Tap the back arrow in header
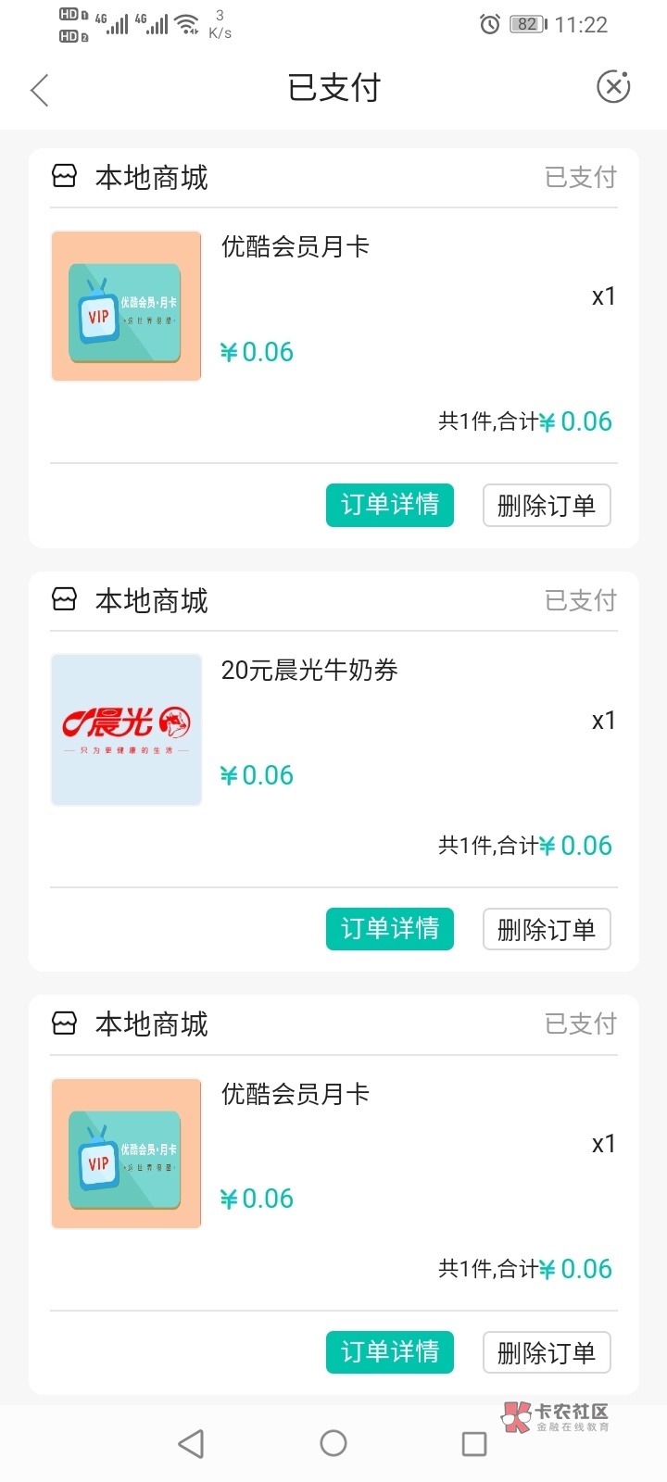The width and height of the screenshot is (667, 1482). click(39, 90)
